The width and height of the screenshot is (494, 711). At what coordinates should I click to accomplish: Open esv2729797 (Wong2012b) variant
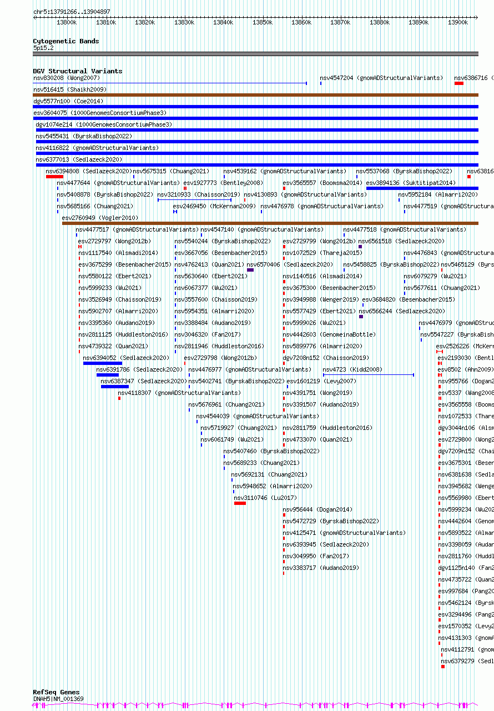point(114,241)
